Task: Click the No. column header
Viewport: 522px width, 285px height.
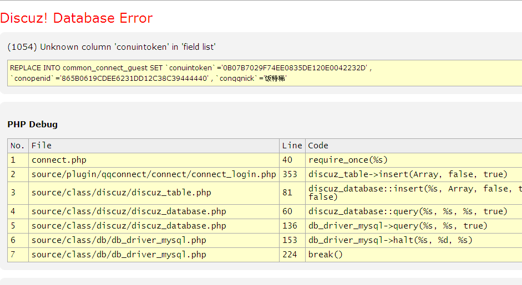Action: click(x=18, y=146)
